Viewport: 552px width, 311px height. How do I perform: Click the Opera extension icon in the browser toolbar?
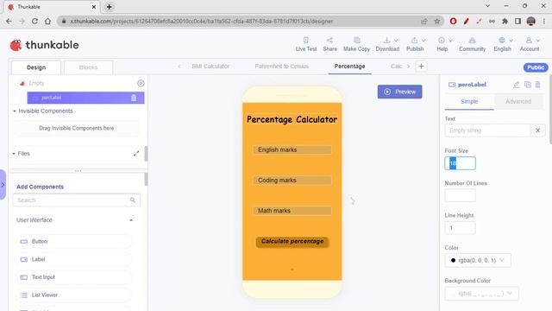coord(454,21)
